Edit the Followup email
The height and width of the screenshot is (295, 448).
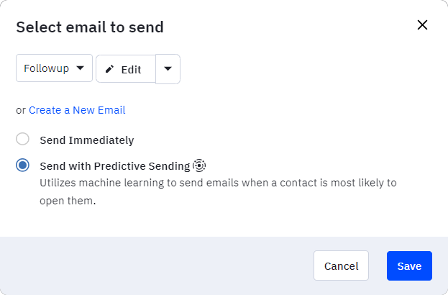pos(126,69)
